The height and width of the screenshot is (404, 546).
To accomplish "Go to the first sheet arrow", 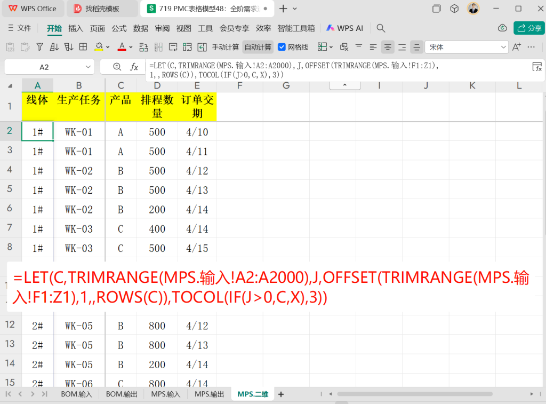I will (9, 394).
